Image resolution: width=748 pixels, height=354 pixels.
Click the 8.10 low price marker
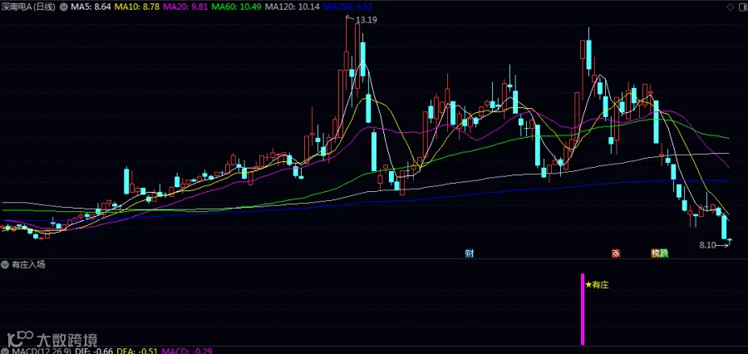[708, 245]
